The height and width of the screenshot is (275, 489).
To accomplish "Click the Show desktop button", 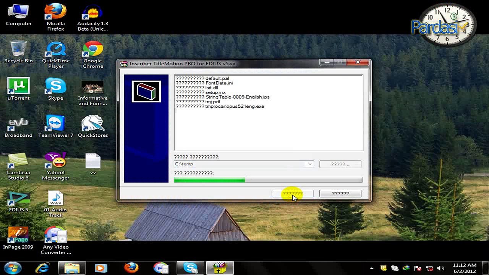I will coord(486,268).
